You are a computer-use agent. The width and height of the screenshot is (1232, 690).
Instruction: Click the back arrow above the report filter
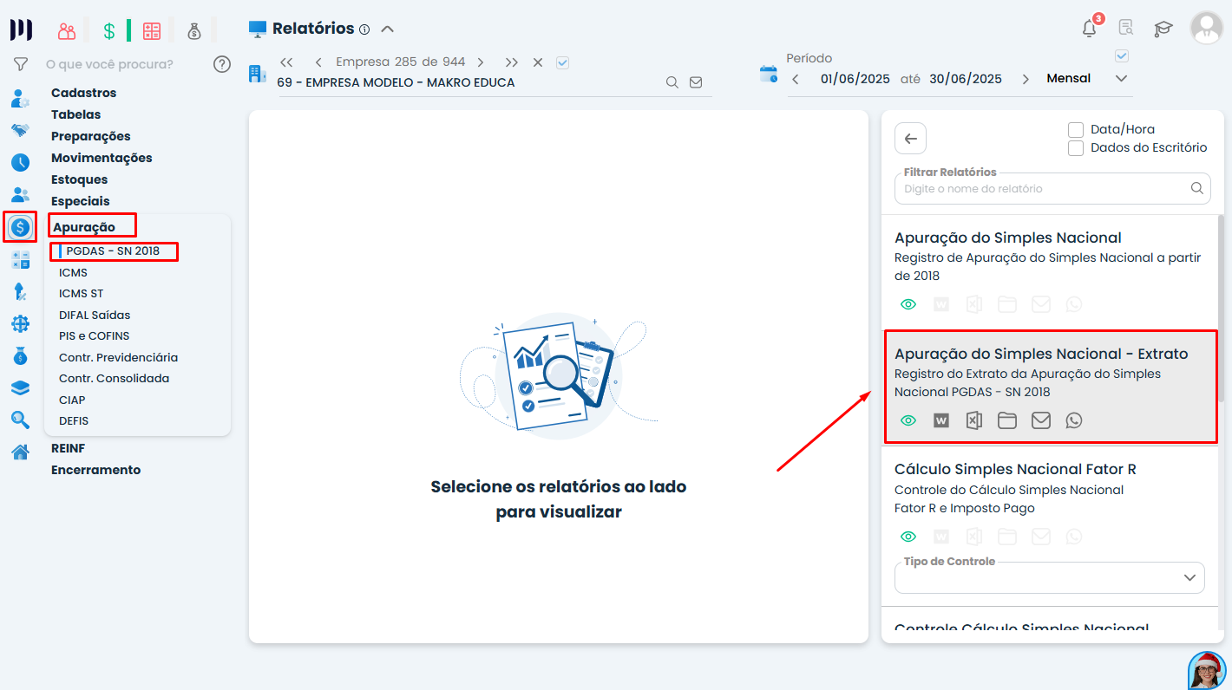(x=909, y=138)
